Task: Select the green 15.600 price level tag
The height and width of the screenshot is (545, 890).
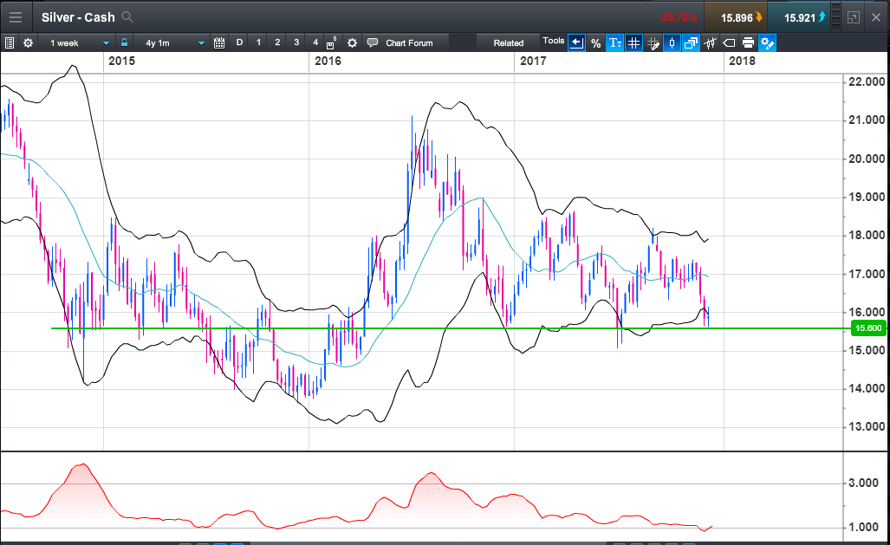Action: [868, 328]
